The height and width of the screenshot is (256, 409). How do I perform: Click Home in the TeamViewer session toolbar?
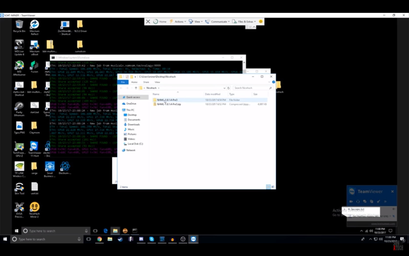pos(160,22)
